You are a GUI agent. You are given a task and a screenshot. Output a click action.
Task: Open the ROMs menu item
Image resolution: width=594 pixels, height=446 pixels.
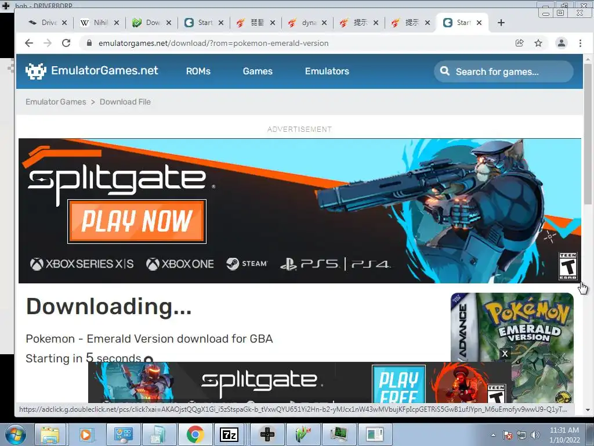198,71
